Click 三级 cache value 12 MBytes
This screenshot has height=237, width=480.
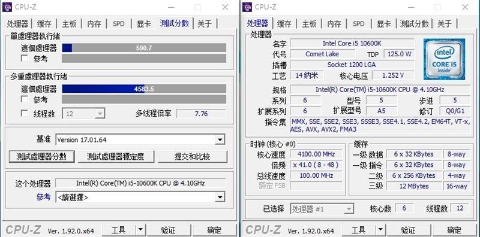414,186
